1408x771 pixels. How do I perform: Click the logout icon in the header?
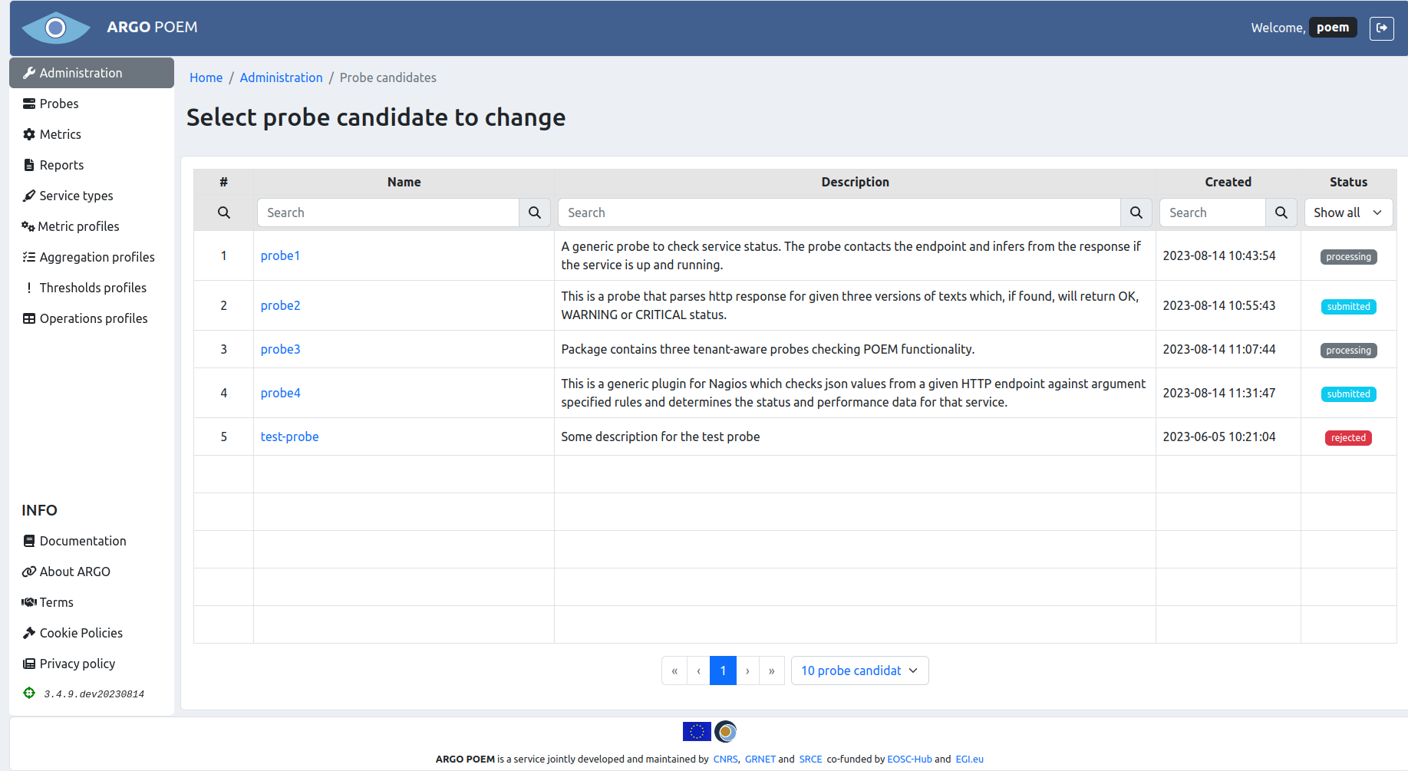(1382, 28)
